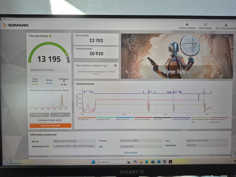Open the Pokaż szczegóły link

131,152
